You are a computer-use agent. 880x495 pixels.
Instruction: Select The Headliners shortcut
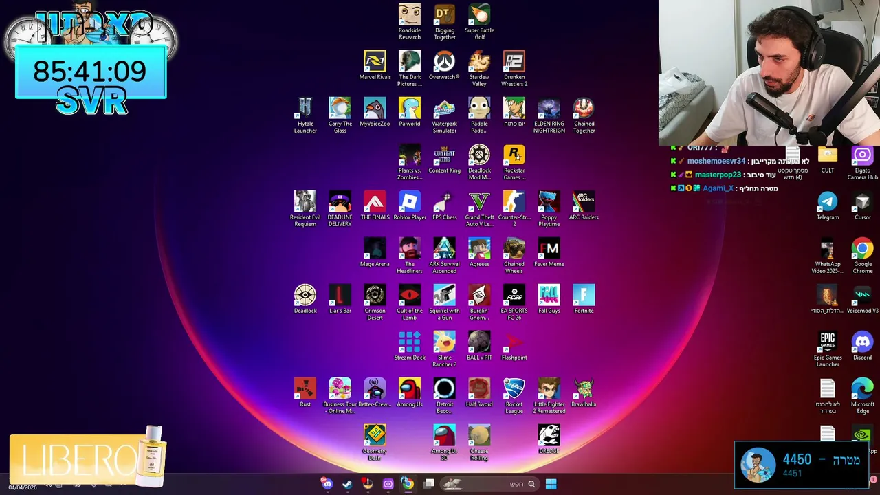coord(410,256)
